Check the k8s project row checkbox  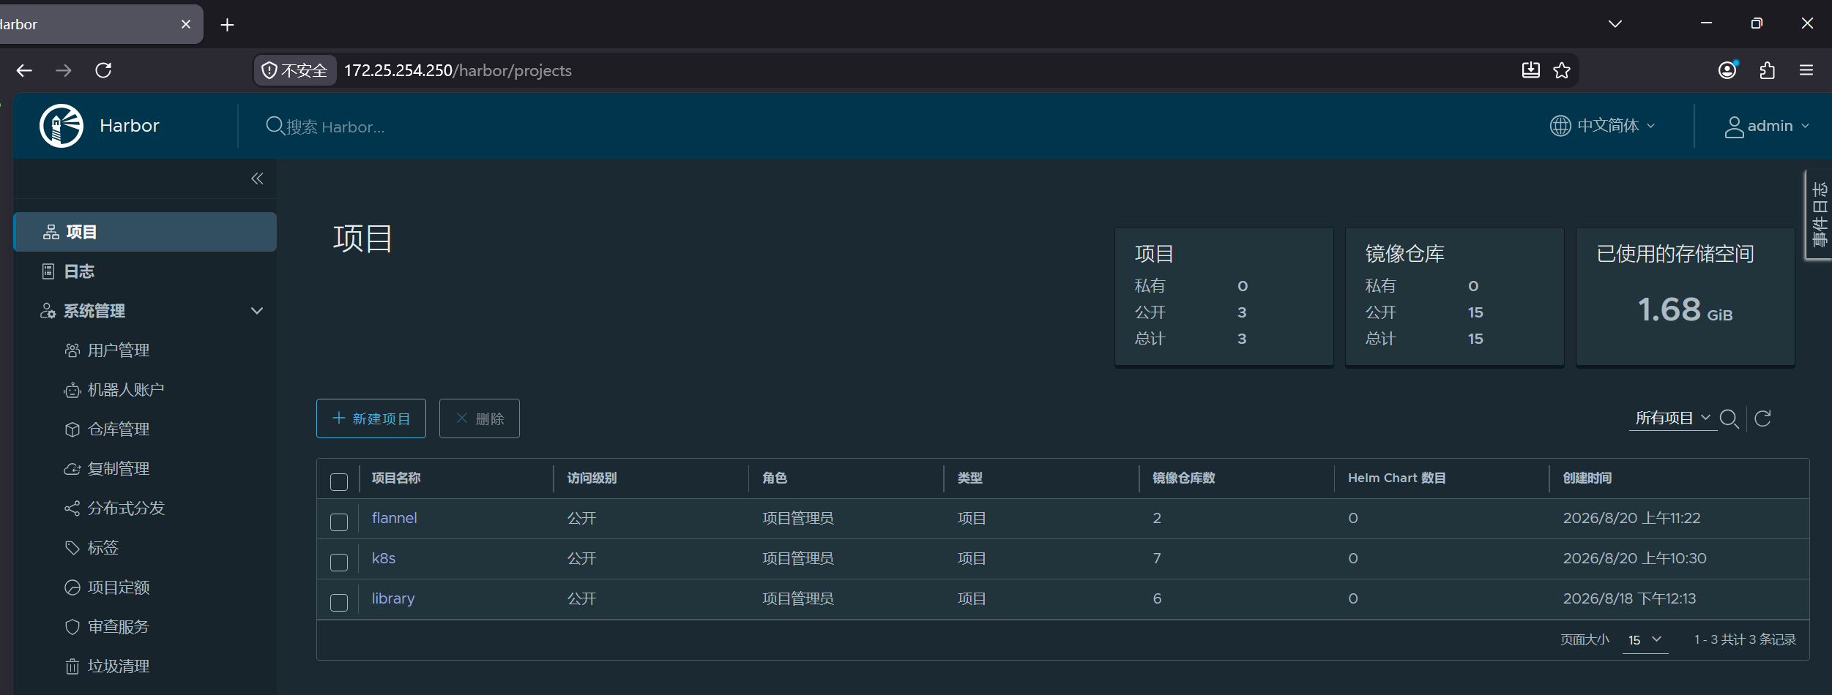pyautogui.click(x=339, y=562)
